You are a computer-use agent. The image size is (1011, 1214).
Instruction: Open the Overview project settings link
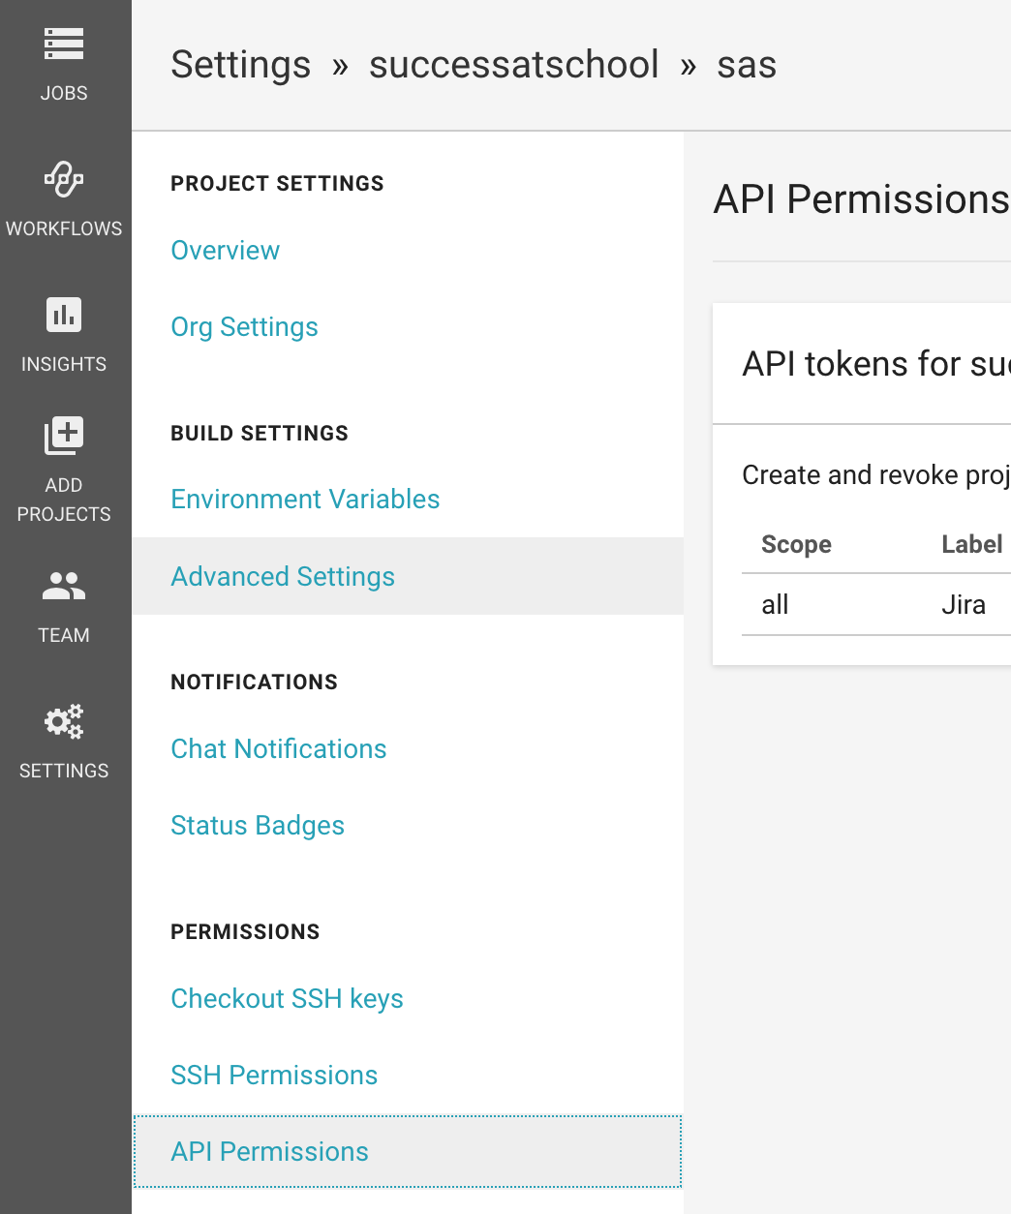(225, 250)
